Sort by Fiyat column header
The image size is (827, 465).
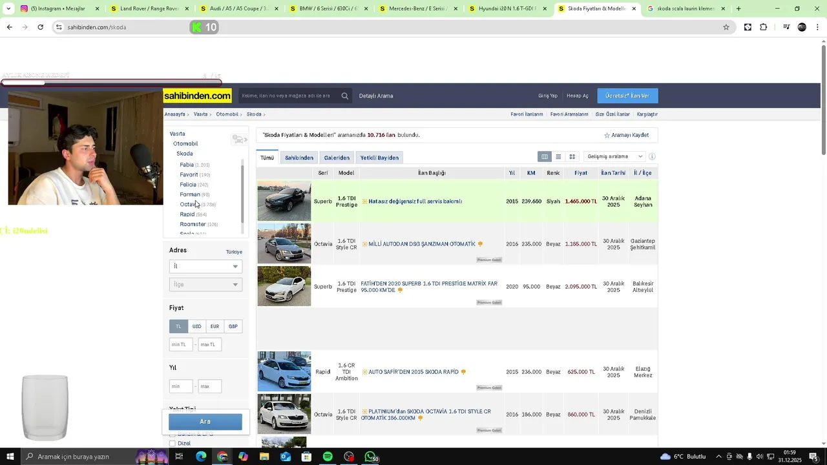tap(581, 173)
